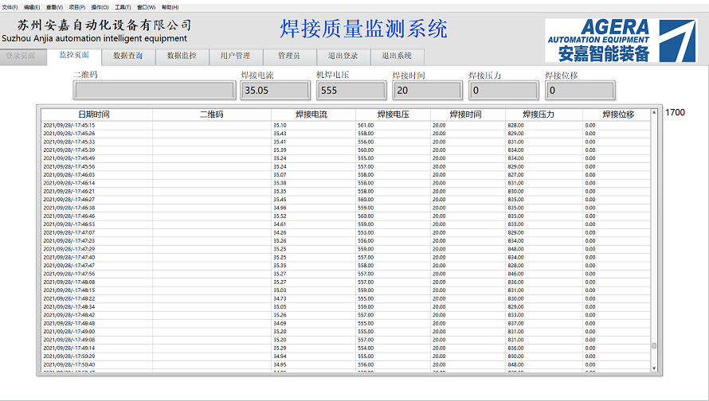This screenshot has width=709, height=401.
Task: Select the 用户管理 tab
Action: tap(235, 56)
